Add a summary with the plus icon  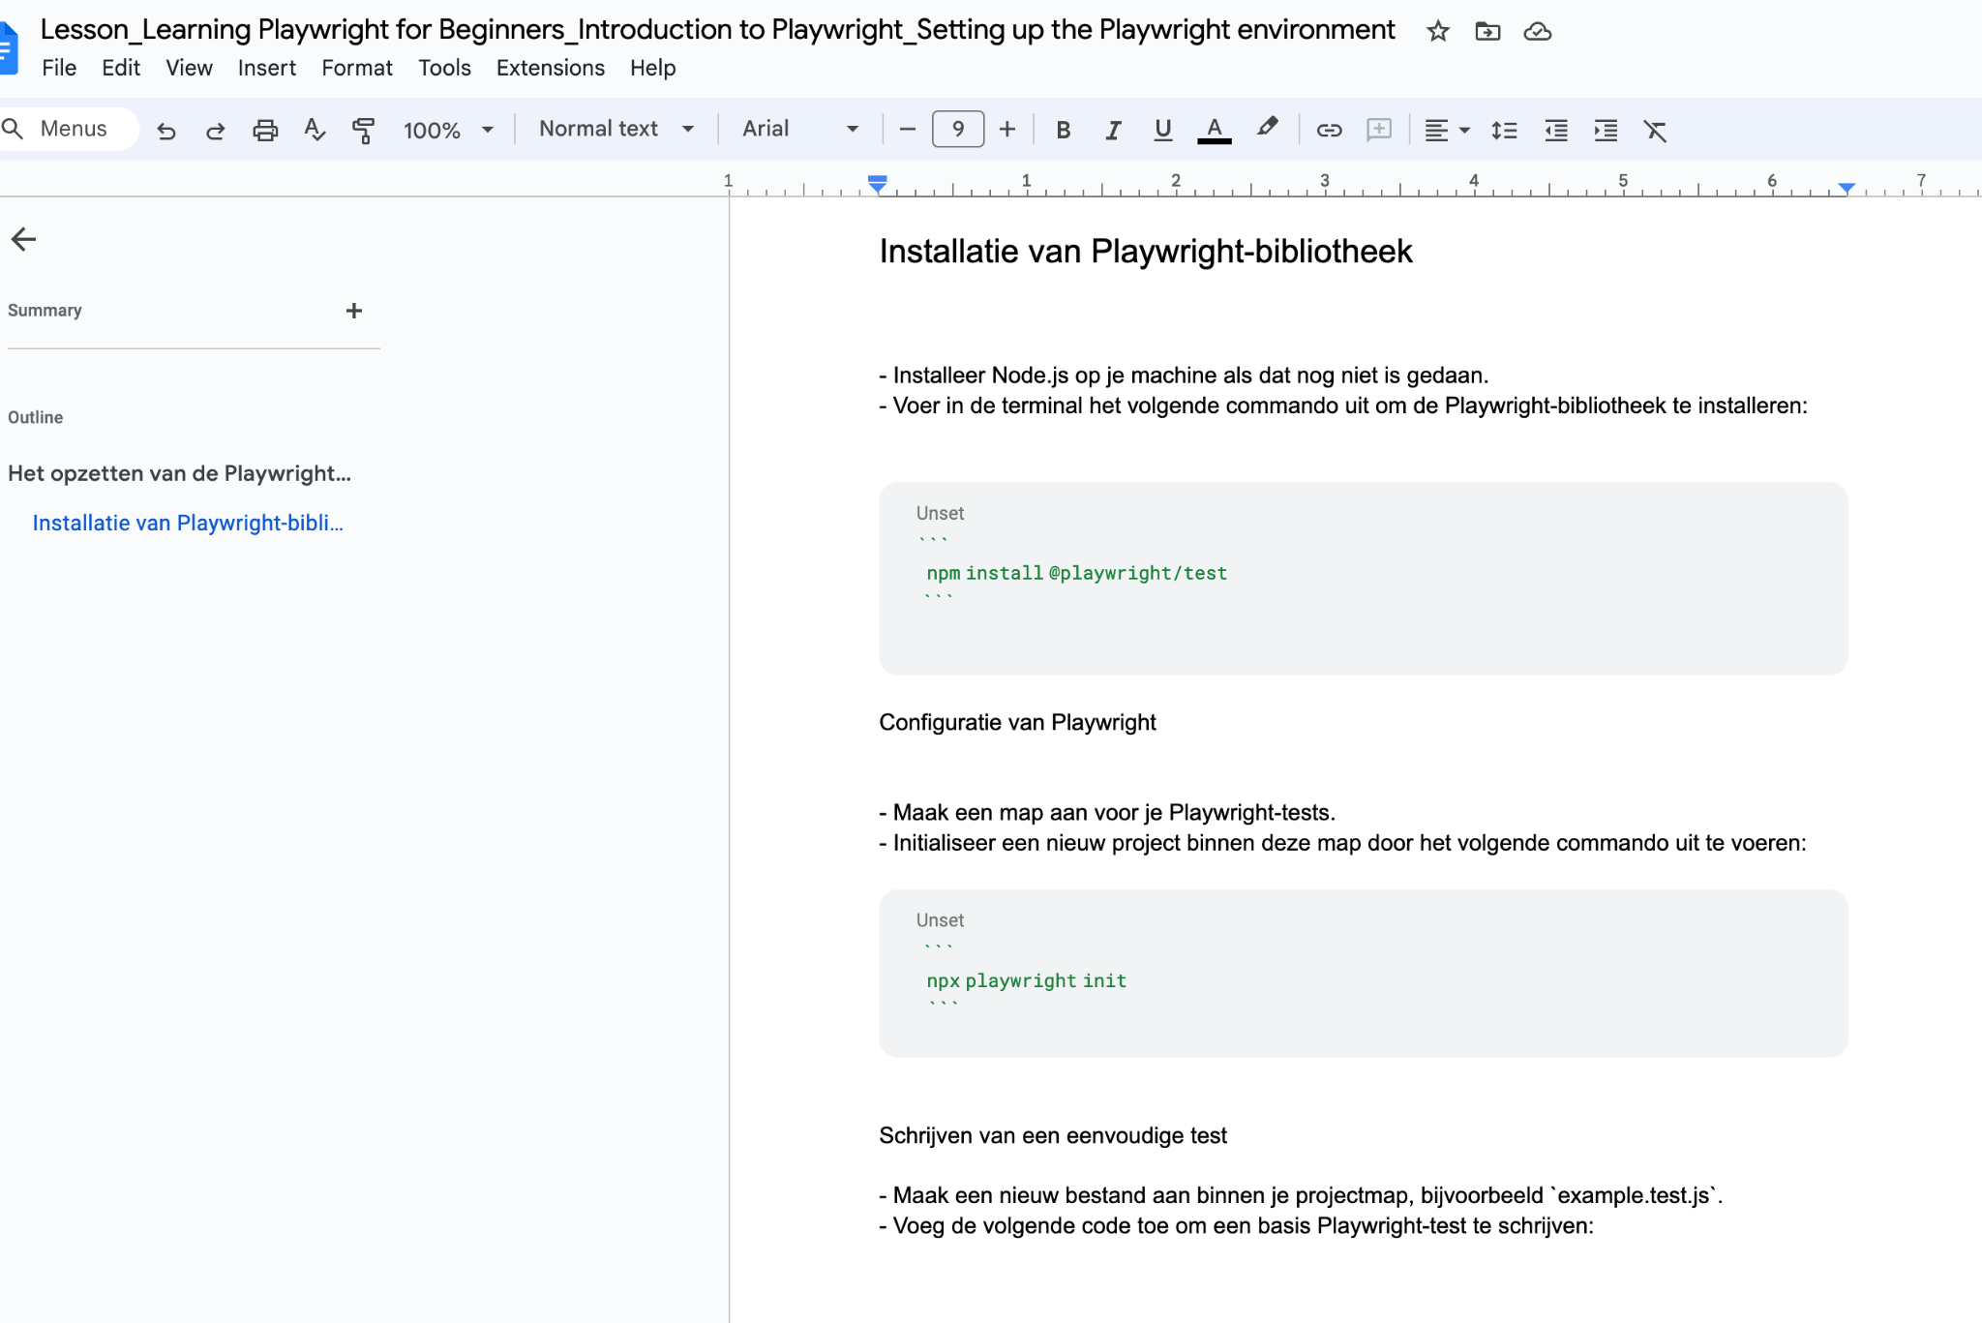[x=354, y=311]
